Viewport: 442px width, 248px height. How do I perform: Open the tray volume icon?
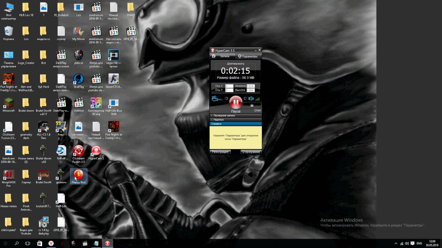tap(407, 243)
